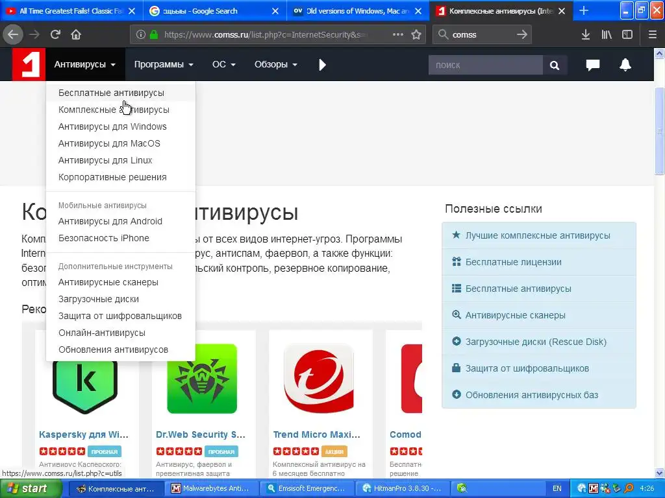Viewport: 665px width, 498px height.
Task: Switch to Malwarebytes Anti taskbar window
Action: pyautogui.click(x=211, y=488)
